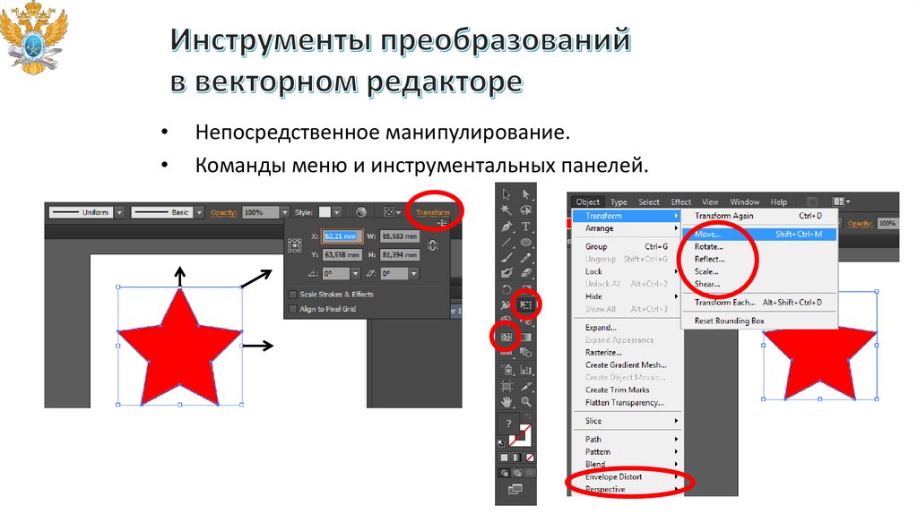
Task: Select the Pencil tool
Action: pos(525,257)
